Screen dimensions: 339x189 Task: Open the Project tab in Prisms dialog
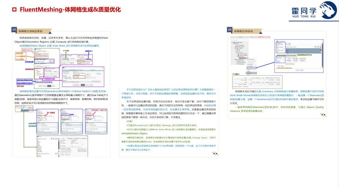(84, 138)
